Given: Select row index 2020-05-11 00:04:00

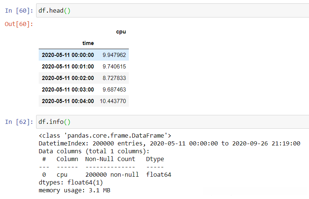Looking at the screenshot, I should [68, 101].
